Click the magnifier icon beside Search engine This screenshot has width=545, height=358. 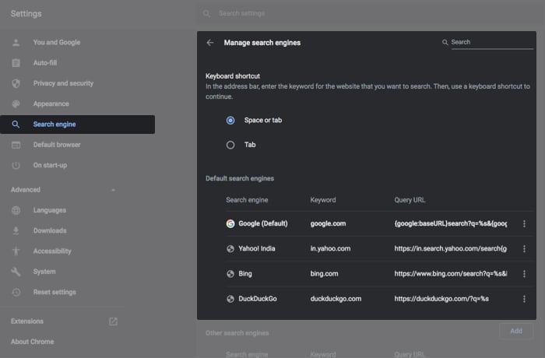click(16, 124)
